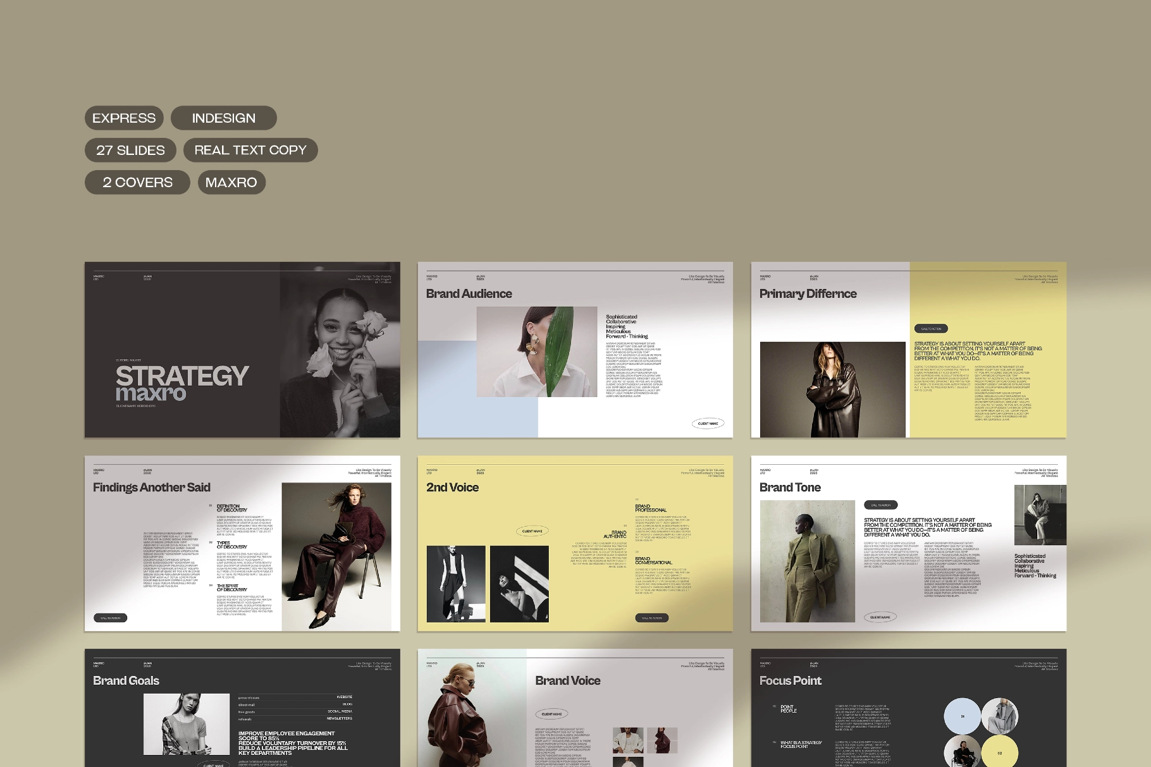The image size is (1151, 767).
Task: Click the REAL TEXT COPY badge
Action: [x=250, y=150]
